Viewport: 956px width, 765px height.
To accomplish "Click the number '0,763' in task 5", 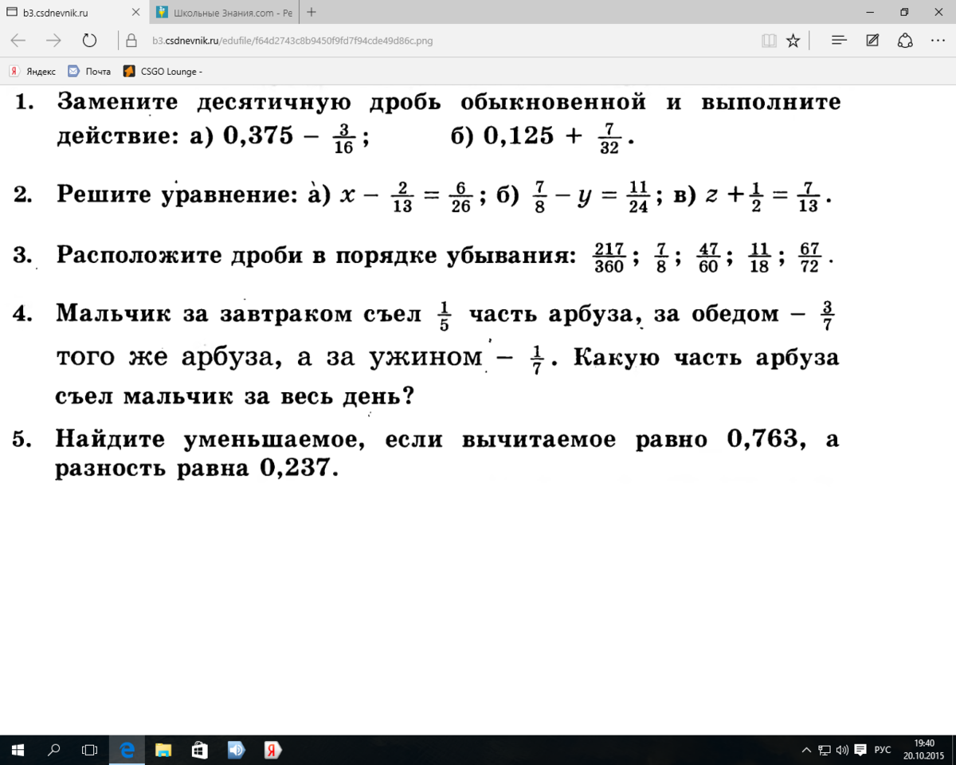I will click(762, 439).
